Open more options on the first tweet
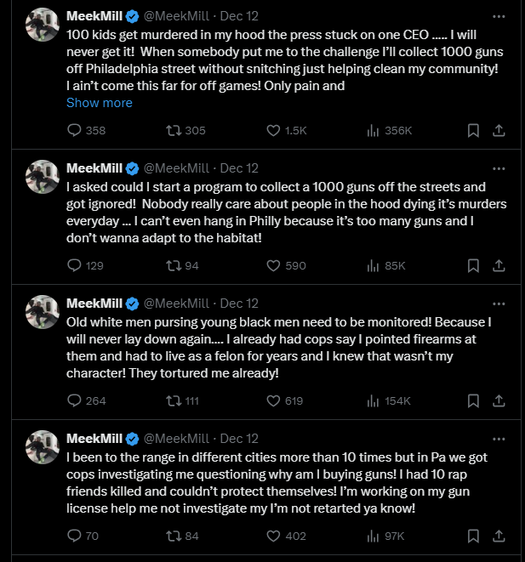The width and height of the screenshot is (525, 562). (x=499, y=16)
